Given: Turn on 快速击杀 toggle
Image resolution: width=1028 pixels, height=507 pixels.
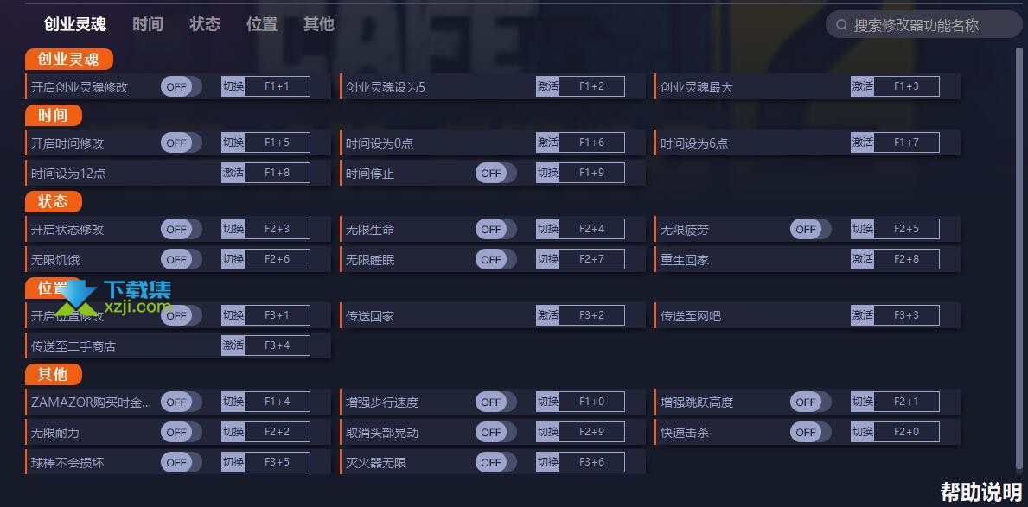Looking at the screenshot, I should (810, 433).
